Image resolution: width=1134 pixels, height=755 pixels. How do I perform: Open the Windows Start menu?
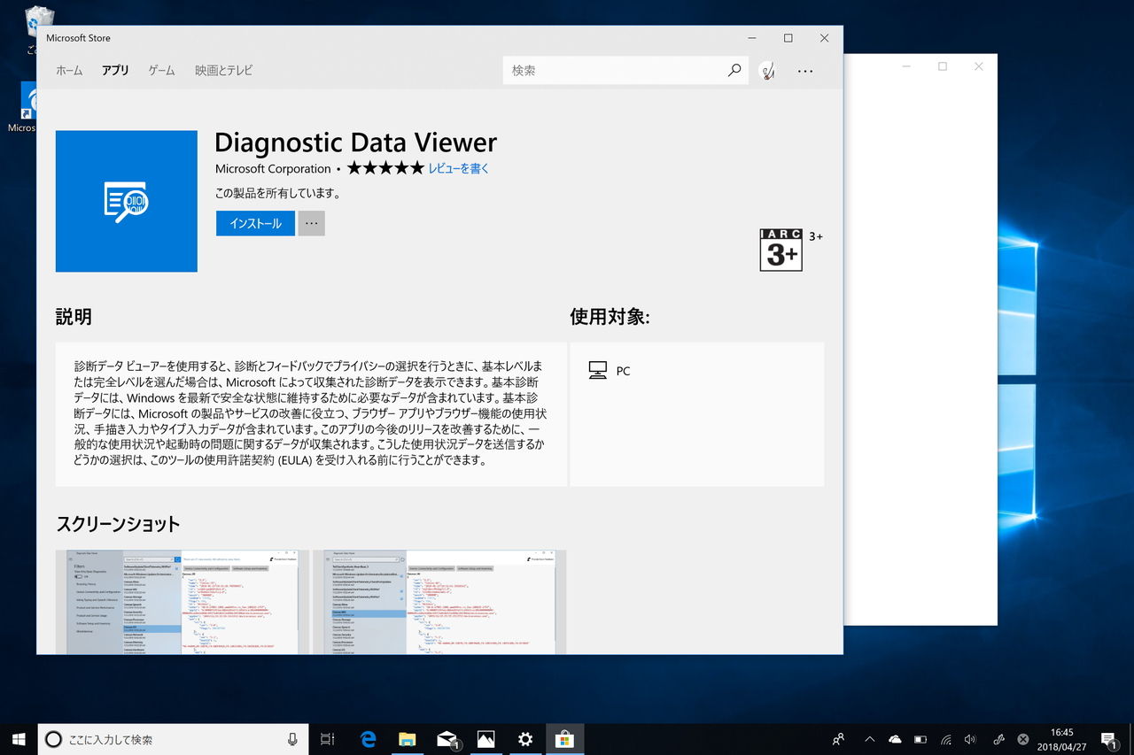(x=19, y=739)
